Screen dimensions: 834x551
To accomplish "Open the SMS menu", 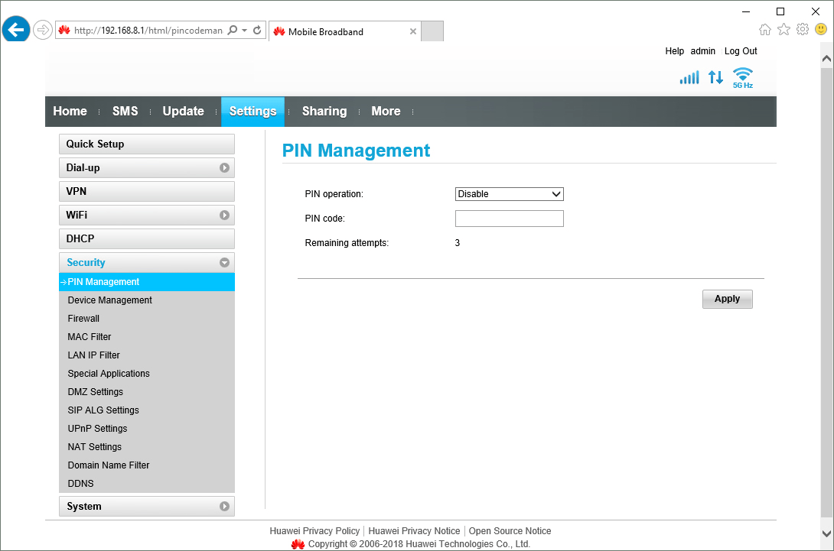I will coord(125,111).
